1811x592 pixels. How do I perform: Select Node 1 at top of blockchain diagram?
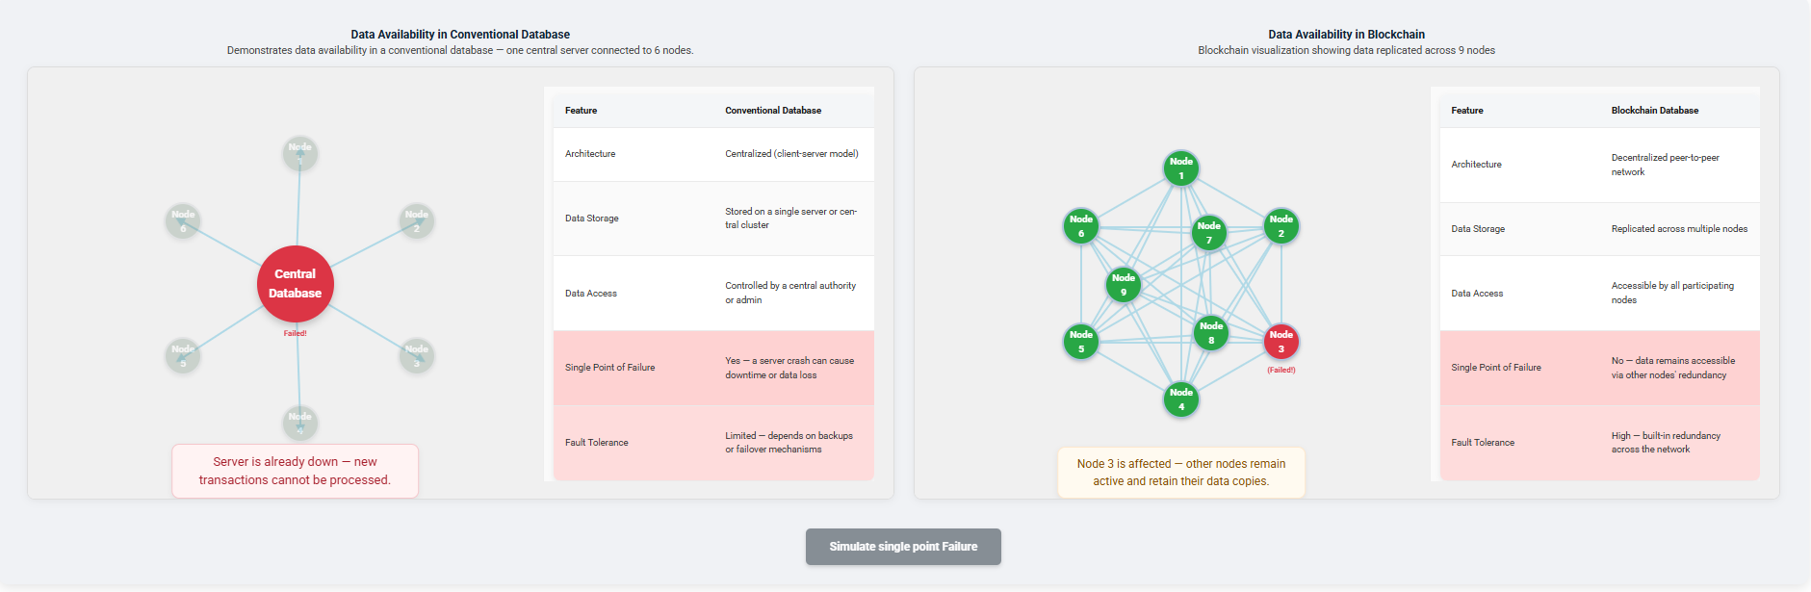(1180, 167)
